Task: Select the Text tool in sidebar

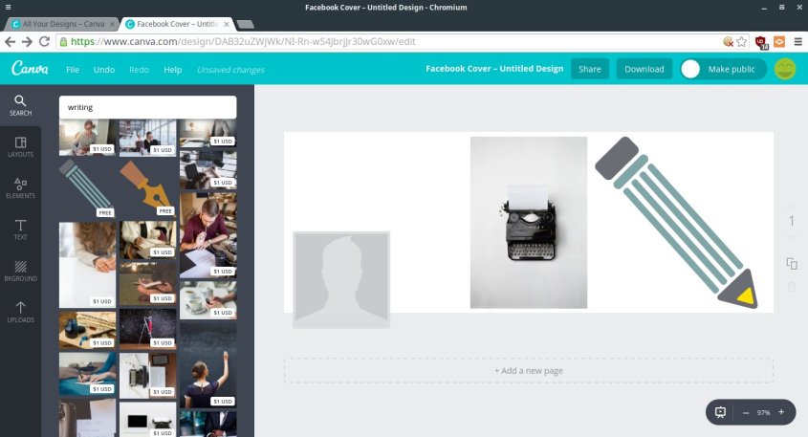Action: pos(20,229)
